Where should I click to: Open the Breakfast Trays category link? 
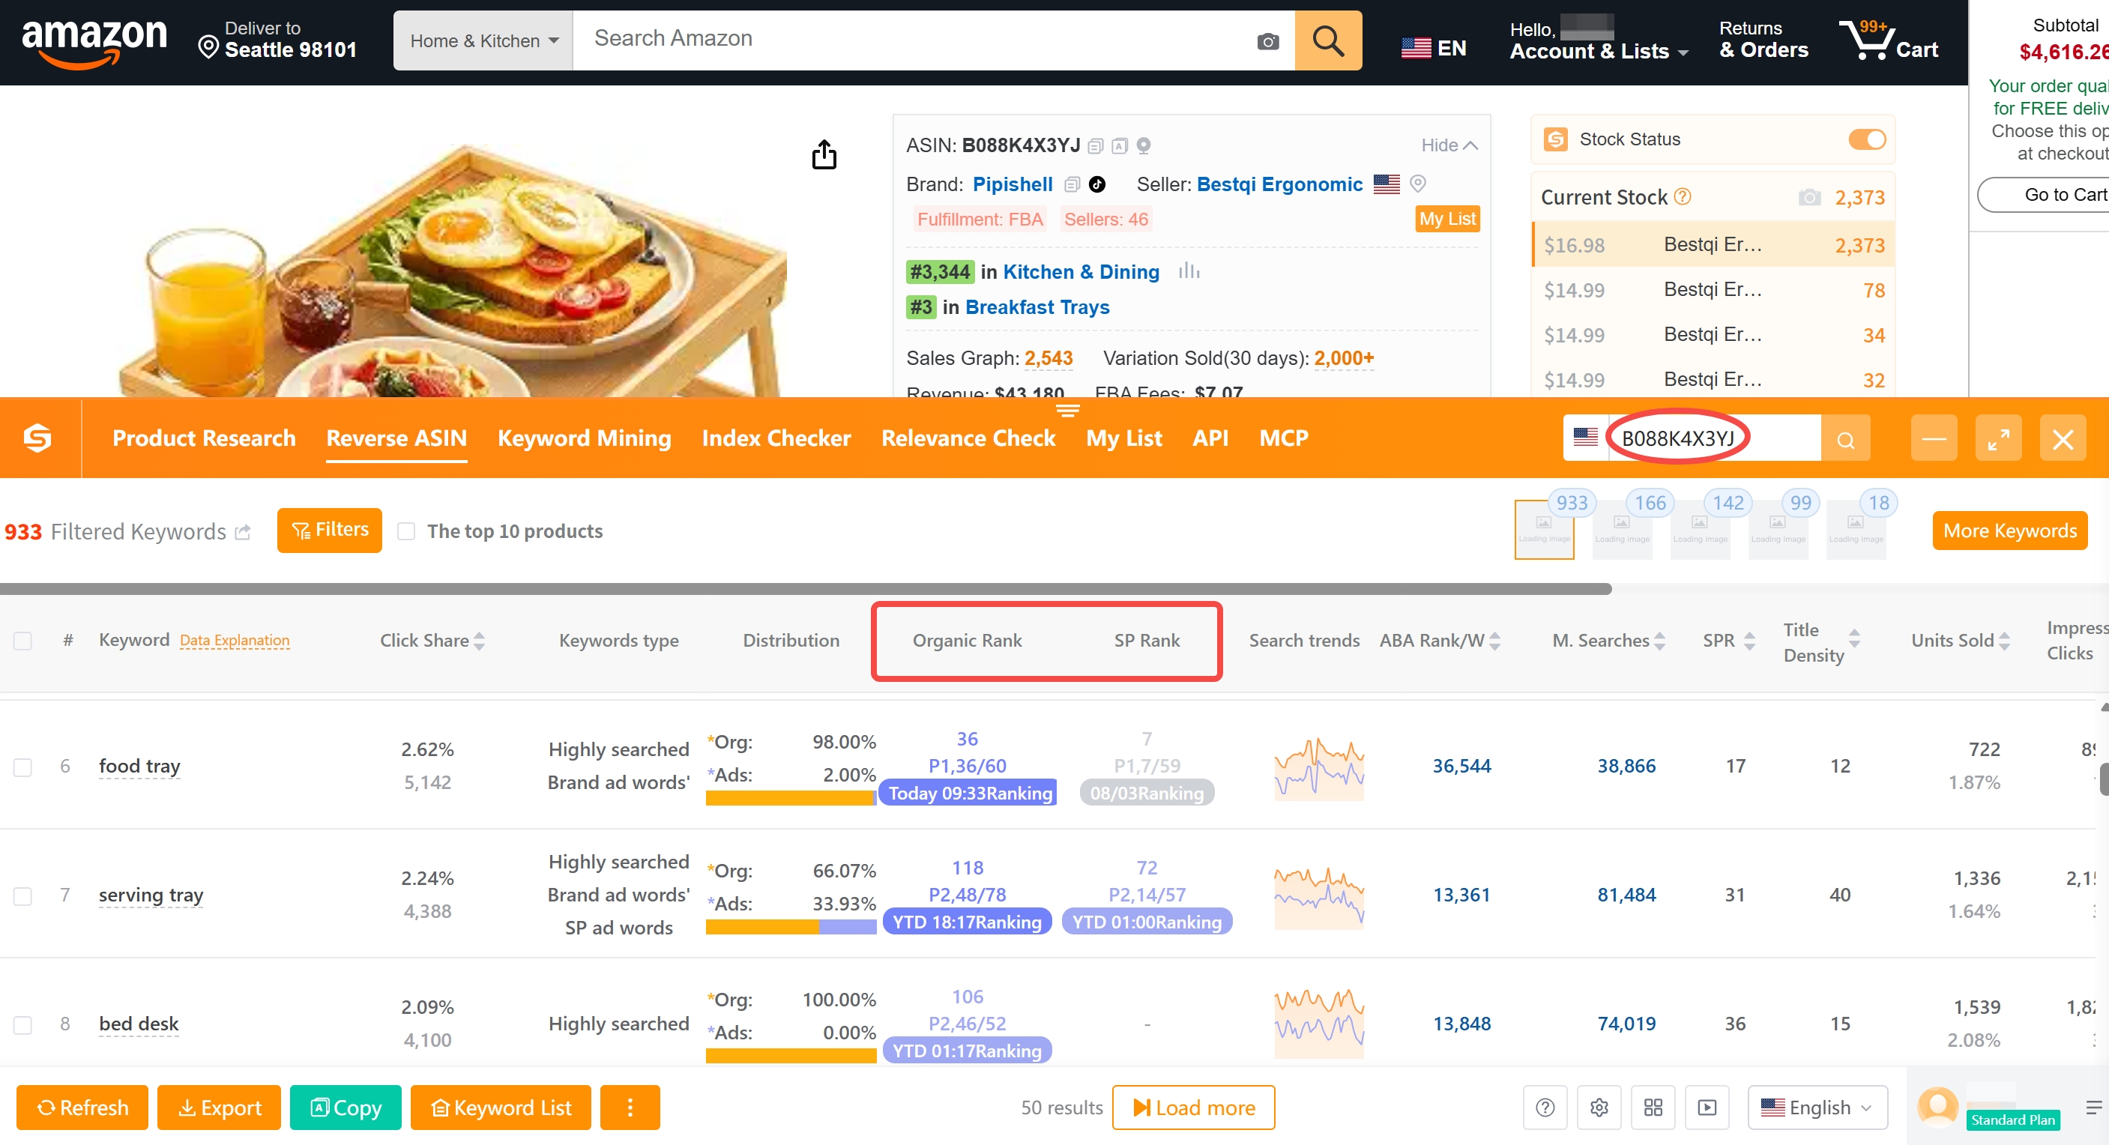[x=1037, y=307]
